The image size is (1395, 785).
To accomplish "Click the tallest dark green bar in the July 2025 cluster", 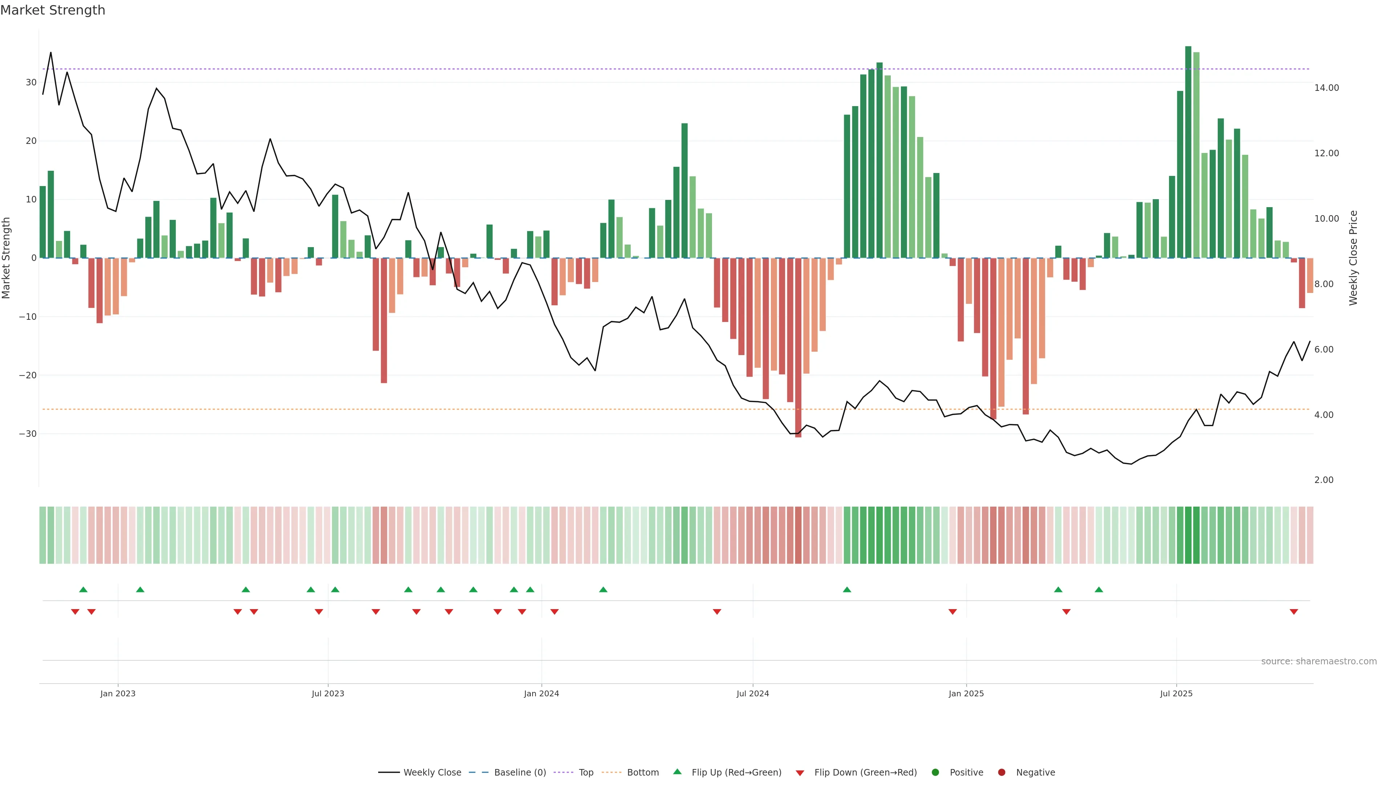I will tap(1188, 152).
